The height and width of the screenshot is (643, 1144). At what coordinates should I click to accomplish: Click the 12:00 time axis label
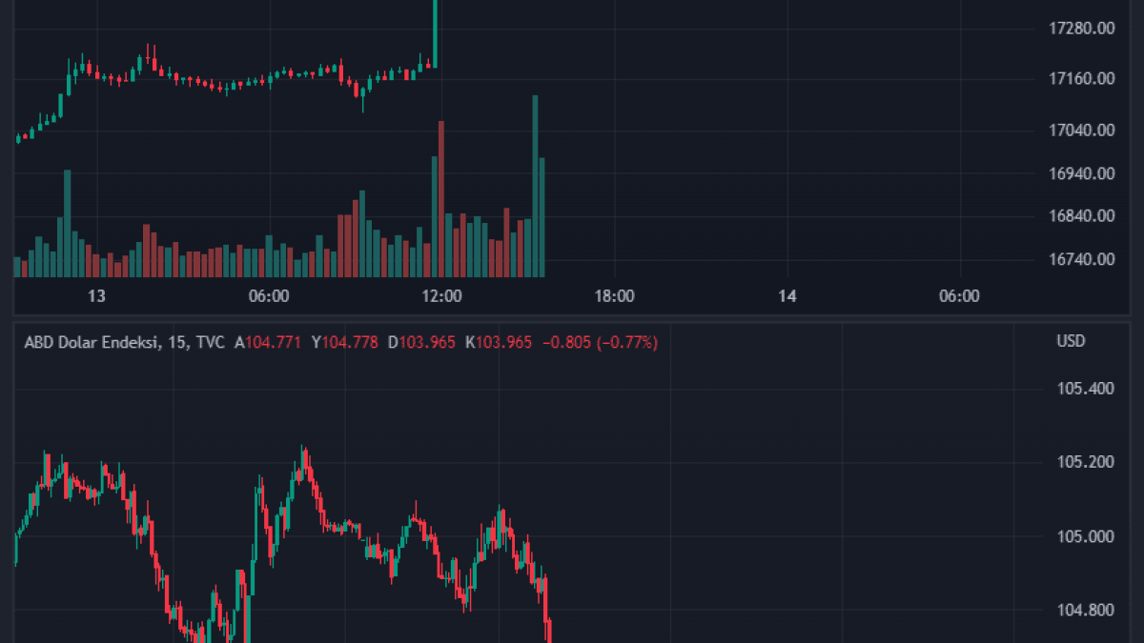tap(441, 296)
